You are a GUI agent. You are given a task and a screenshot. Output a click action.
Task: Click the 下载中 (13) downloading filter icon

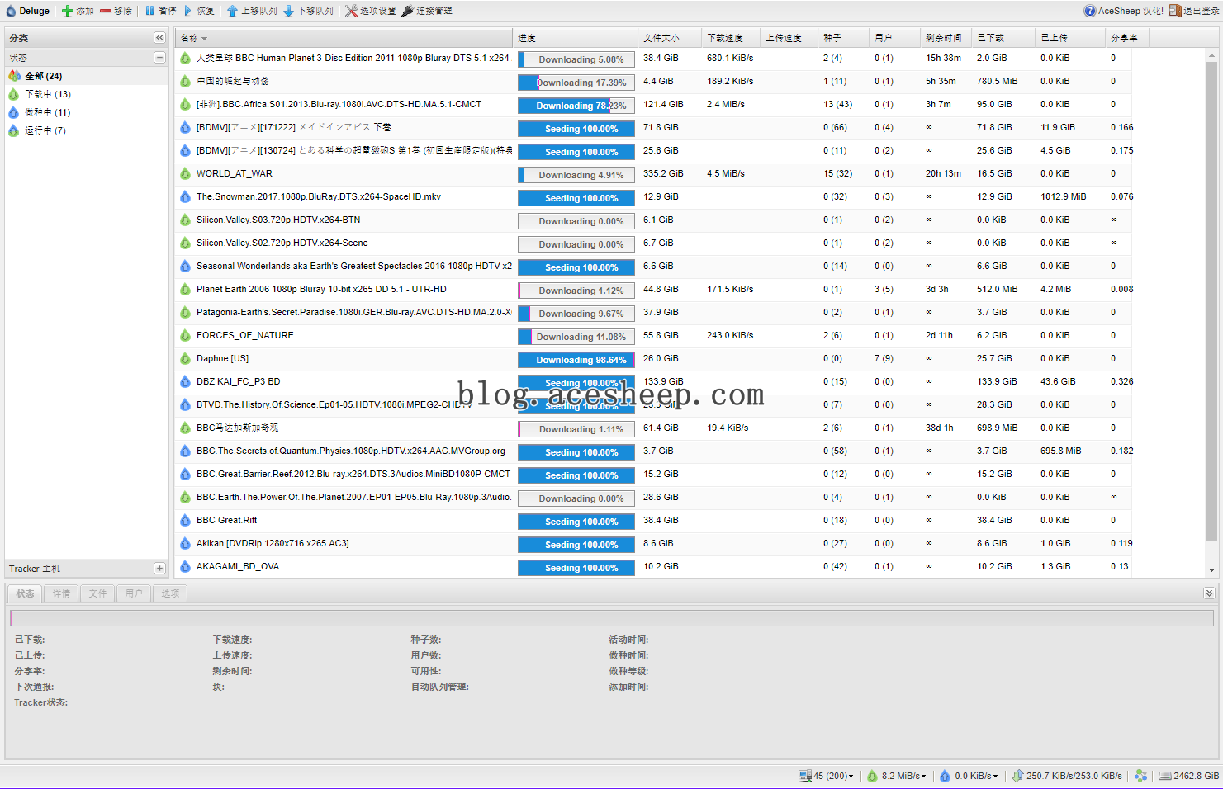coord(14,94)
